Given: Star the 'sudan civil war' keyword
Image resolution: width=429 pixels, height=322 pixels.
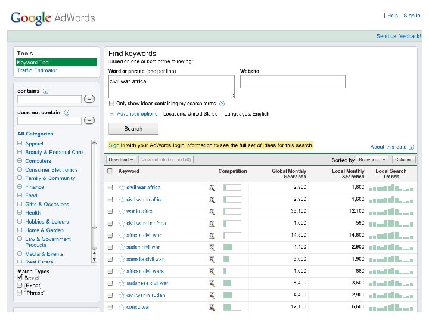Looking at the screenshot, I should 122,247.
